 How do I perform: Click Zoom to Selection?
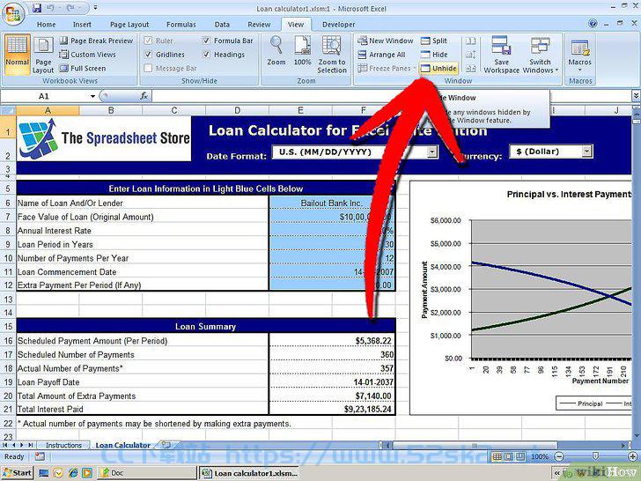[x=332, y=54]
